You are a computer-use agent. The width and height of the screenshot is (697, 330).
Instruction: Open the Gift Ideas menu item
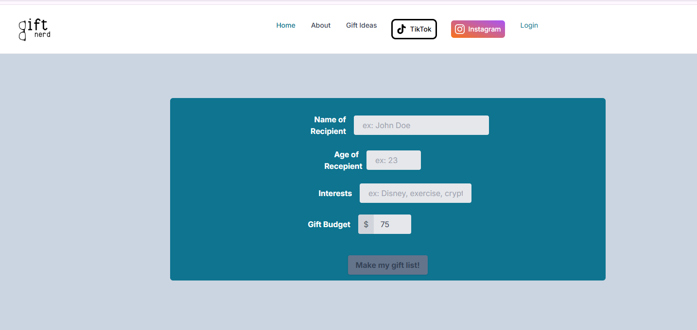[x=361, y=25]
